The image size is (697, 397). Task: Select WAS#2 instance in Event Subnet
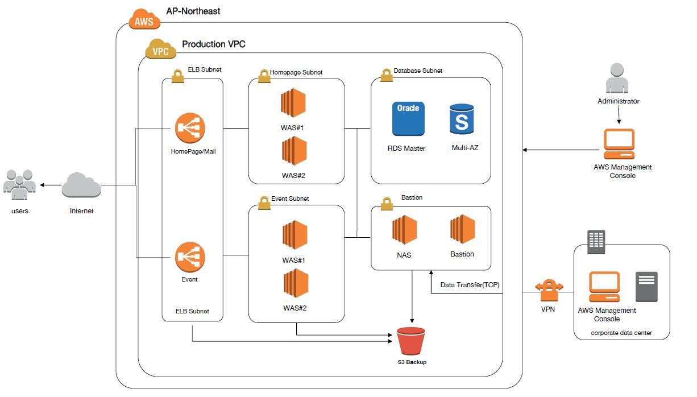coord(296,283)
